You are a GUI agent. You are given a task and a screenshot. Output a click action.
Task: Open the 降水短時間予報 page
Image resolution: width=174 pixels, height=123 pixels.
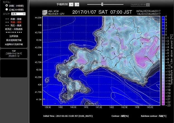(x=14, y=40)
